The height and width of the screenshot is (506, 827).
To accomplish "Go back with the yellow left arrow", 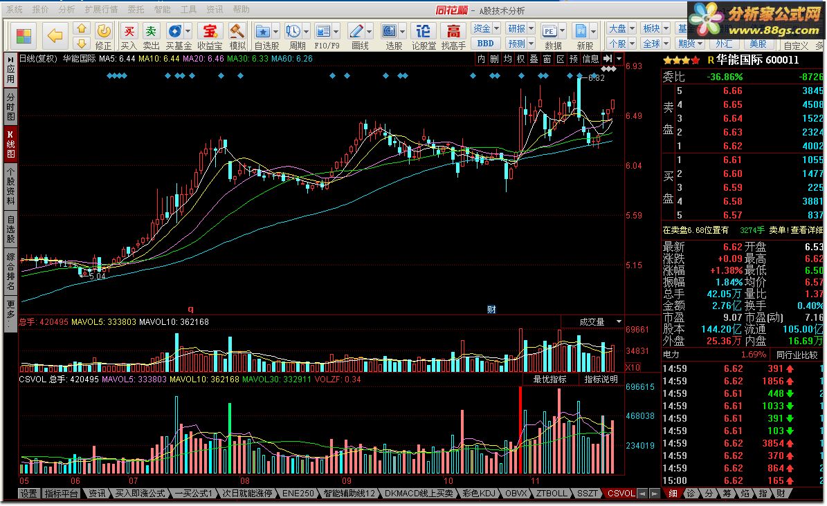I will pyautogui.click(x=55, y=36).
